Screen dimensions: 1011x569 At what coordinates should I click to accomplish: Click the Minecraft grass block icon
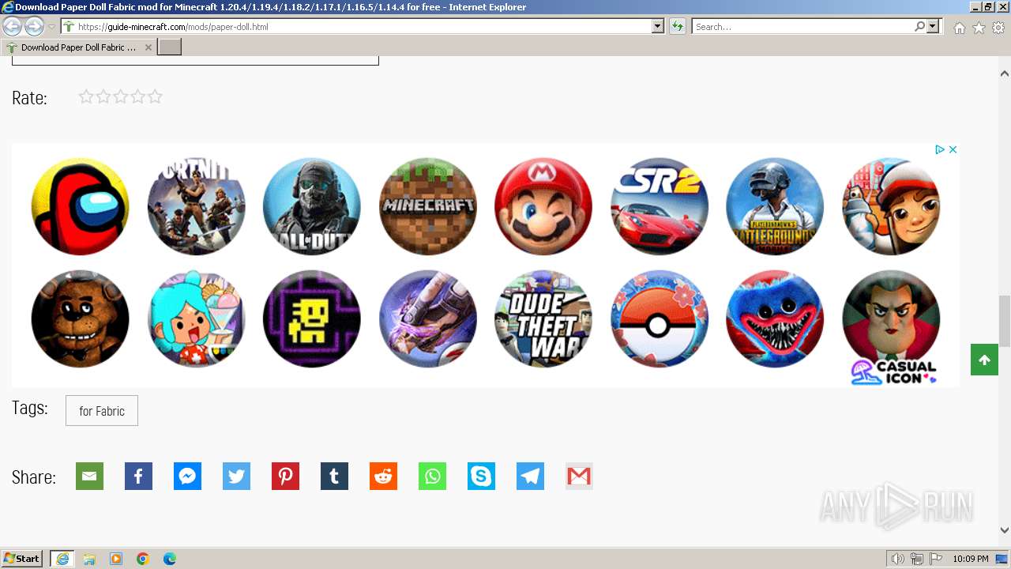[x=428, y=206]
